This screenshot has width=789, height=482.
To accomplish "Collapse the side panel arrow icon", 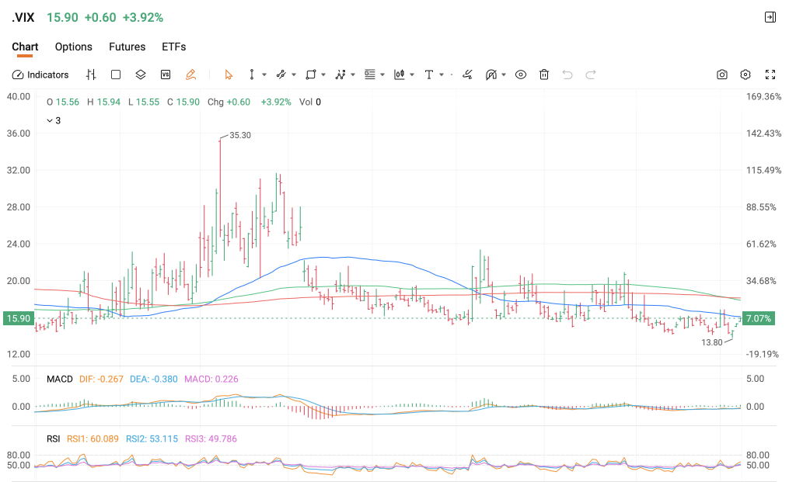I will 770,18.
